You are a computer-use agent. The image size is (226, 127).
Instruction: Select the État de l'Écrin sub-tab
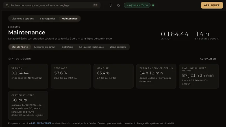point(20,47)
